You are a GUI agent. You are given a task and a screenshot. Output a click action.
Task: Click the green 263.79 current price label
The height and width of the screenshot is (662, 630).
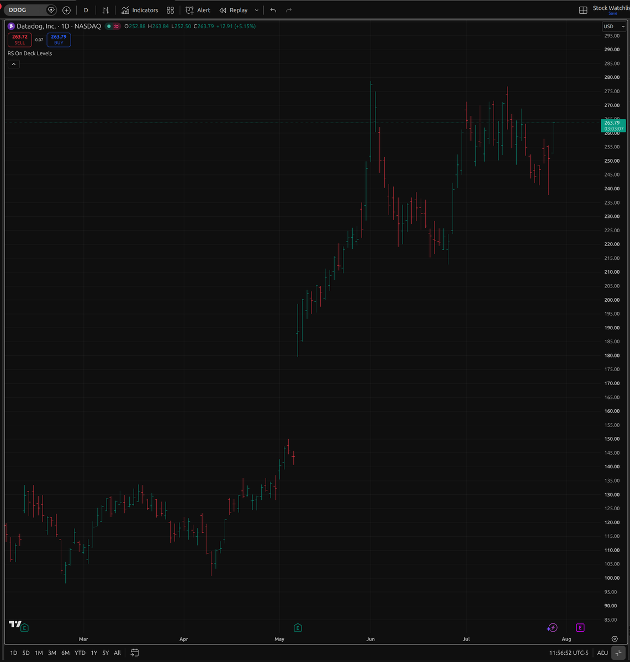(613, 125)
